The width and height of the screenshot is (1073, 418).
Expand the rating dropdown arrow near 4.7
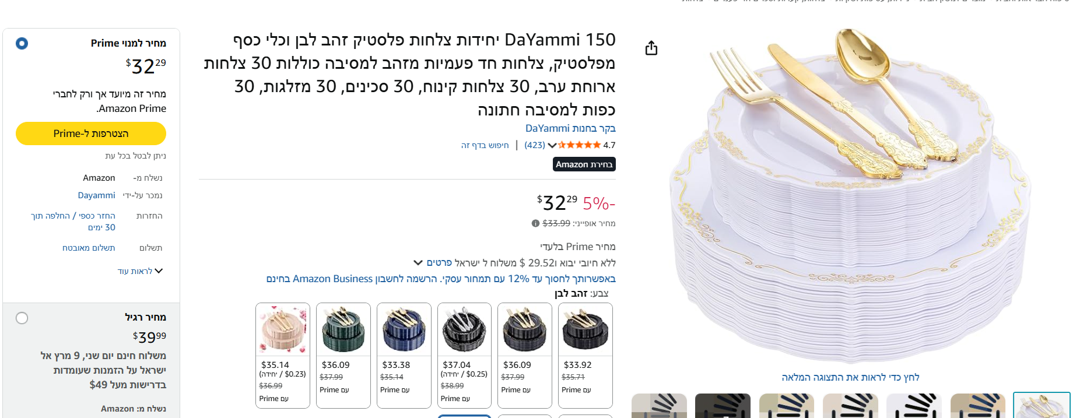pos(552,145)
